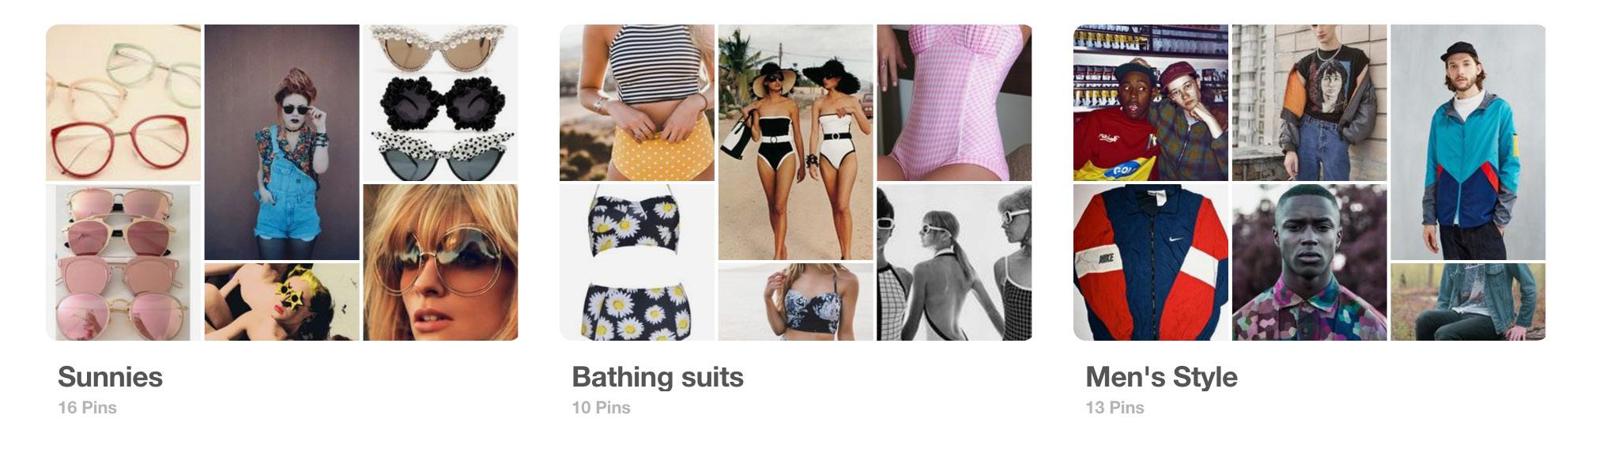Open the blonde woman with round sunglasses pin
The width and height of the screenshot is (1603, 449).
[x=441, y=262]
